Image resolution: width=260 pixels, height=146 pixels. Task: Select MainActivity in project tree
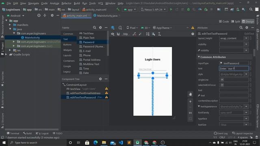pyautogui.click(x=32, y=38)
